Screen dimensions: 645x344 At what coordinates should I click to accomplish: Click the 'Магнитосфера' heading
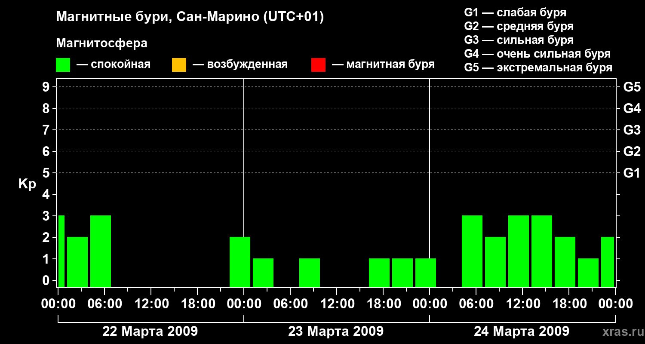(102, 43)
